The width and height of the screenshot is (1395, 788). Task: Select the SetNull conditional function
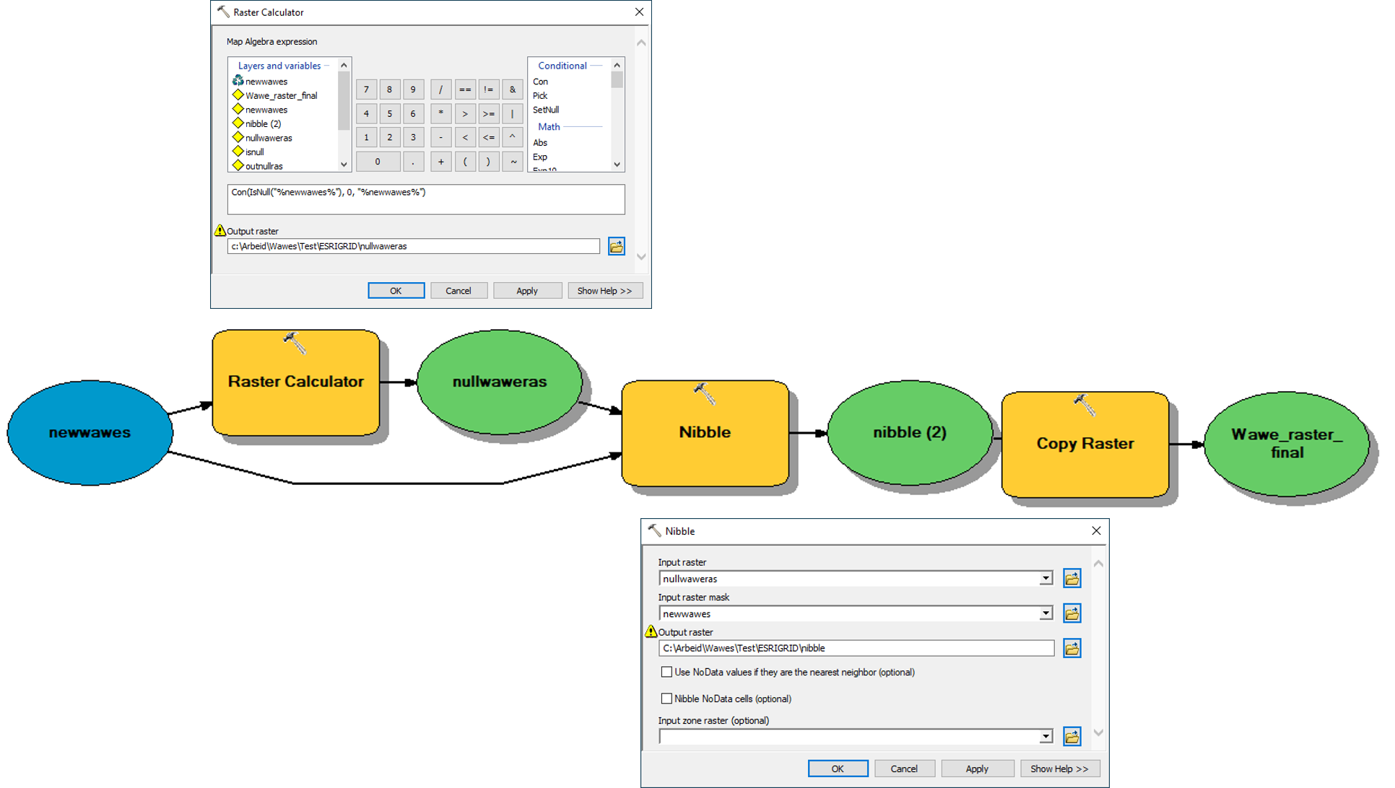coord(546,110)
